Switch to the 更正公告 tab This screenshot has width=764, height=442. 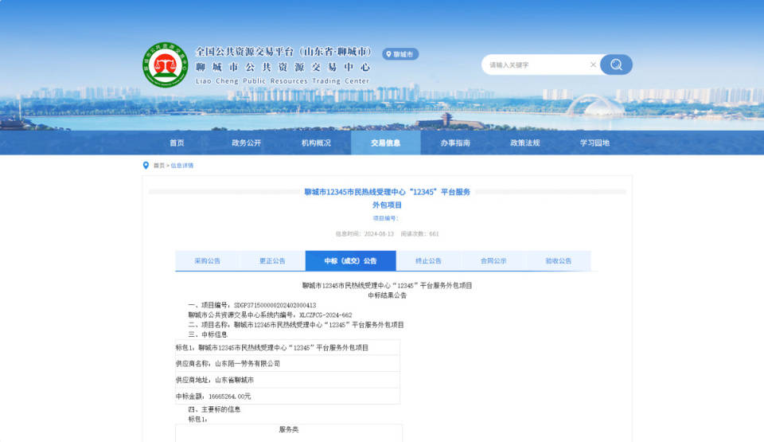pyautogui.click(x=272, y=261)
